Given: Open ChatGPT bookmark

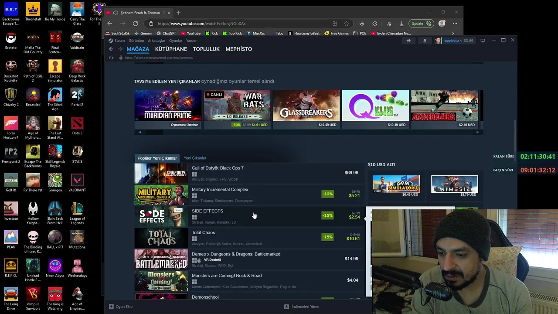Looking at the screenshot, I should [166, 33].
